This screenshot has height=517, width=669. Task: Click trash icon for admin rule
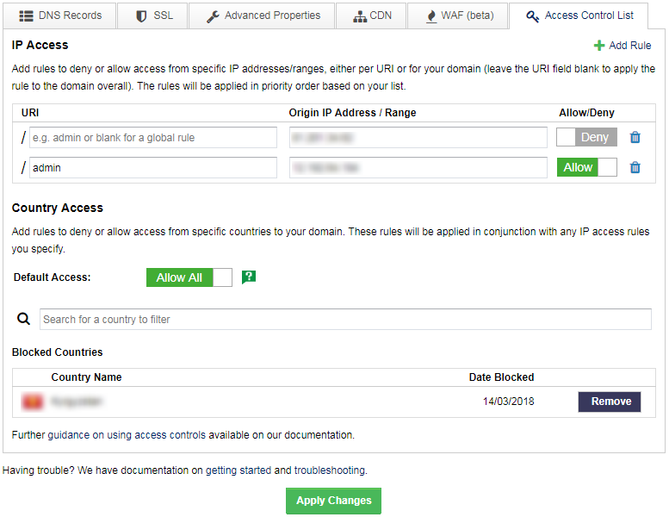pos(635,168)
